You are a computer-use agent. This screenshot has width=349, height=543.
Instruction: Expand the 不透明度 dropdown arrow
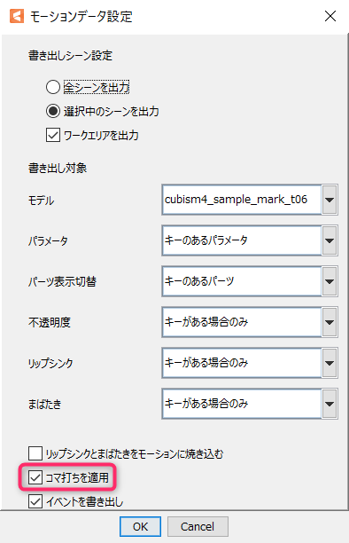tap(330, 322)
